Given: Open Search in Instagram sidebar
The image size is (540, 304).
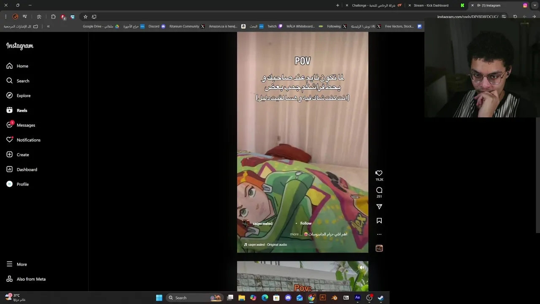Looking at the screenshot, I should pyautogui.click(x=18, y=81).
